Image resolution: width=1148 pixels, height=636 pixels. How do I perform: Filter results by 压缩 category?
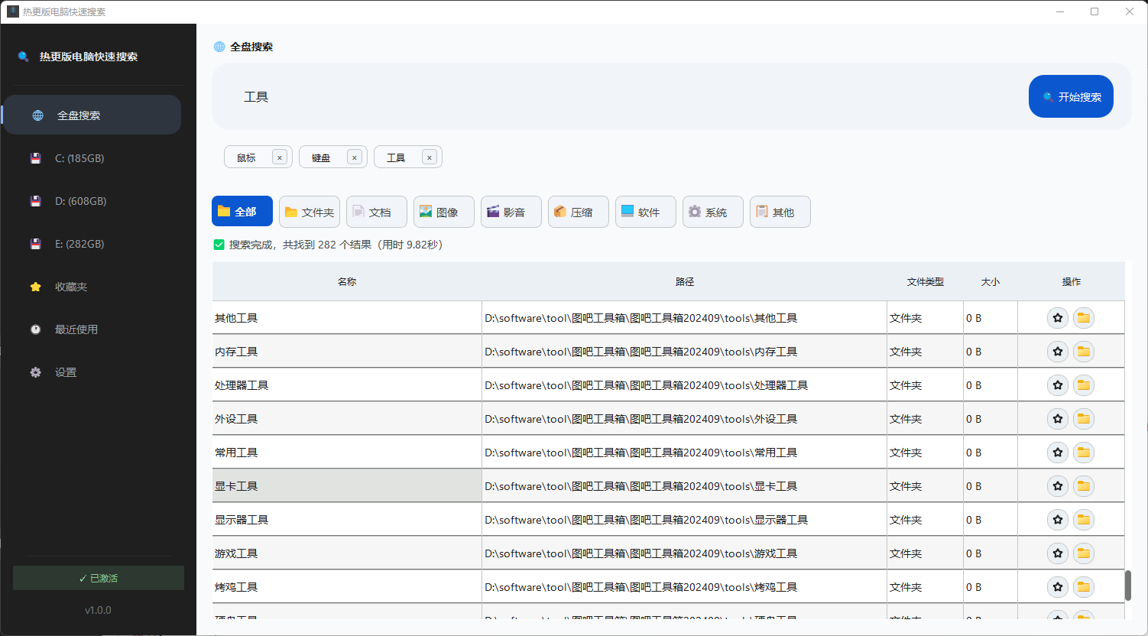579,212
